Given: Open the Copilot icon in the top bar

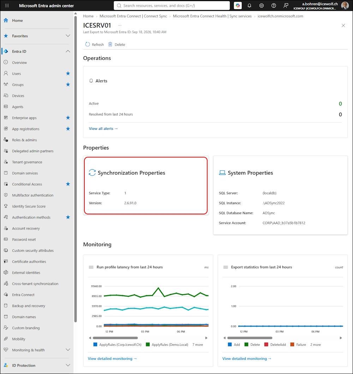Looking at the screenshot, I should tap(238, 6).
